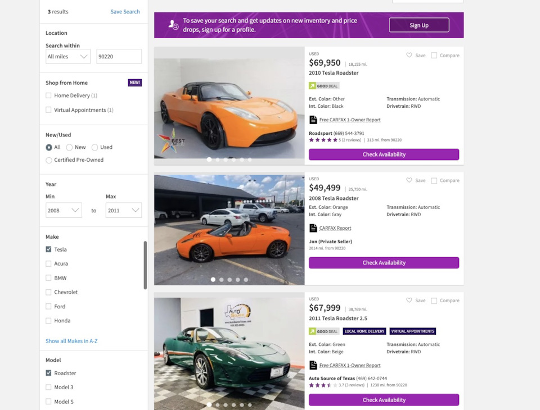Check the Acura make checkbox

pos(48,263)
